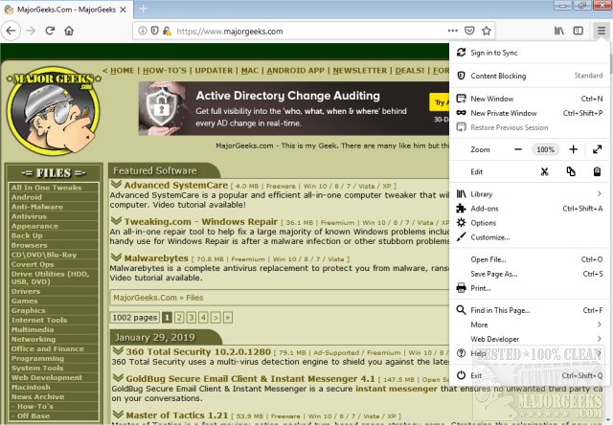Screen dimensions: 613x425
Task: Expand the Web Developer submenu
Action: coord(530,339)
